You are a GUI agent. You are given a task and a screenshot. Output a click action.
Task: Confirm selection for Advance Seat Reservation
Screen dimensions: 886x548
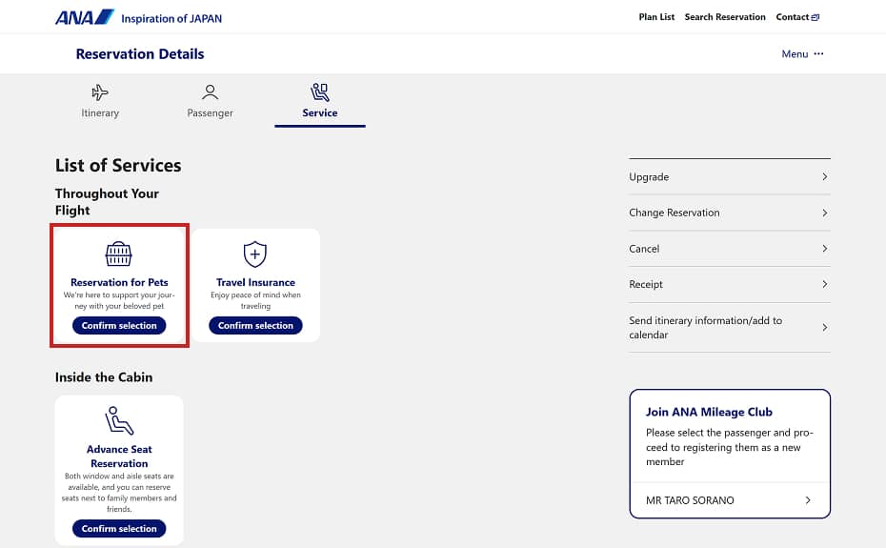pyautogui.click(x=119, y=529)
